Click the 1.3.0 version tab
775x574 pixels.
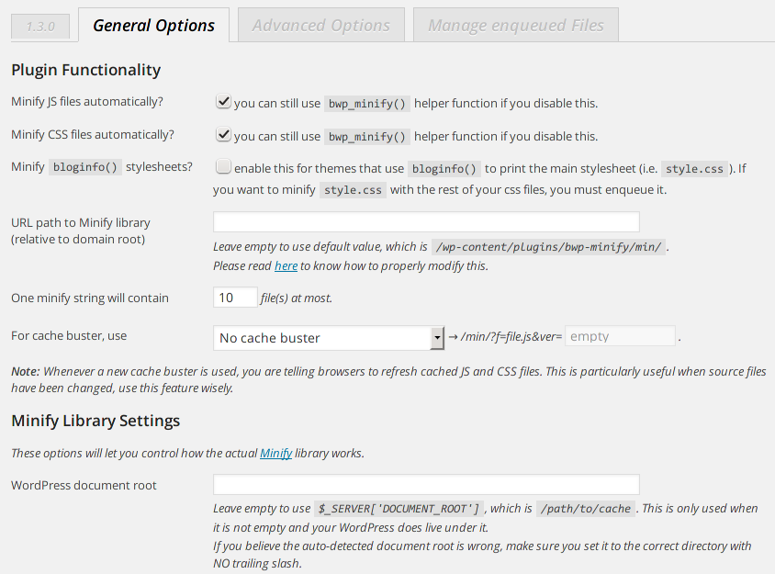click(x=40, y=27)
